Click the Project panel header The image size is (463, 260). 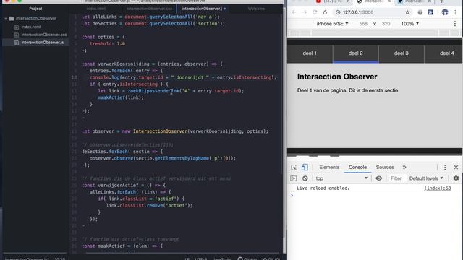point(35,9)
